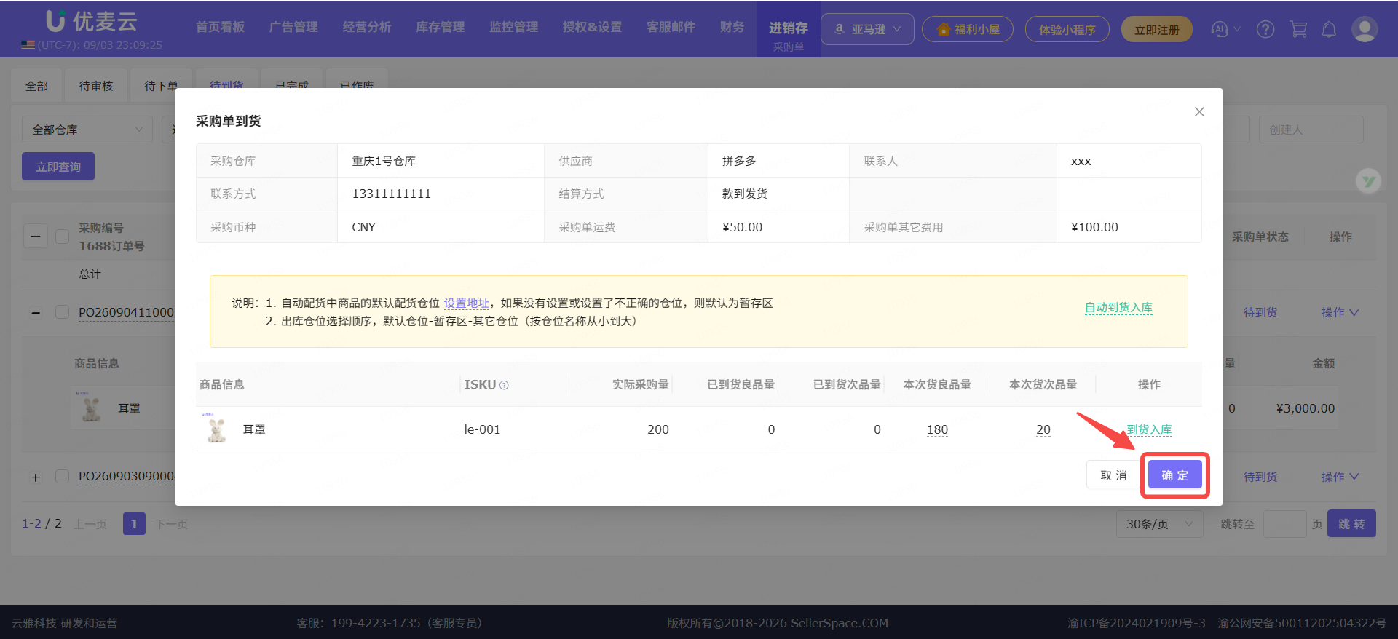Open the 监控管理 menu
The image size is (1398, 639).
tap(514, 27)
